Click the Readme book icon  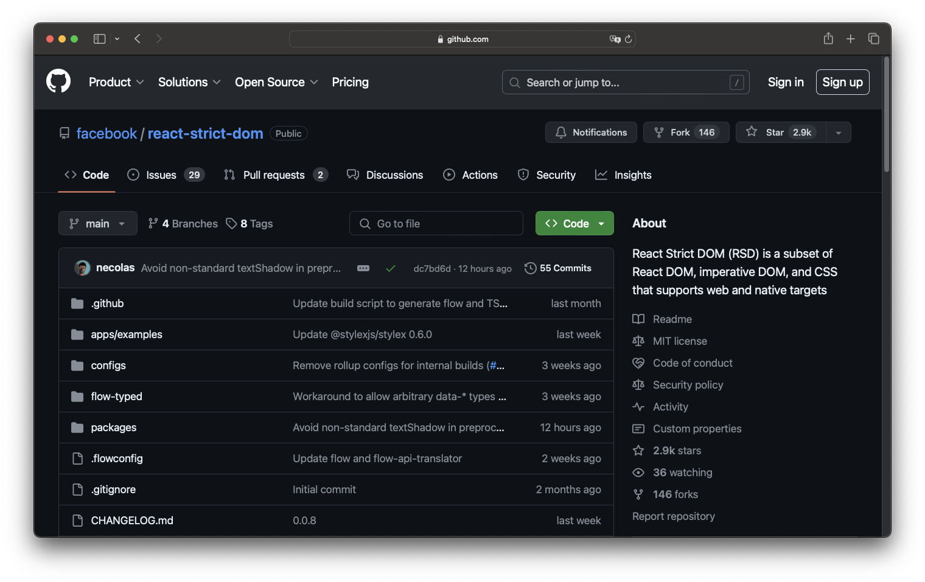click(x=638, y=319)
